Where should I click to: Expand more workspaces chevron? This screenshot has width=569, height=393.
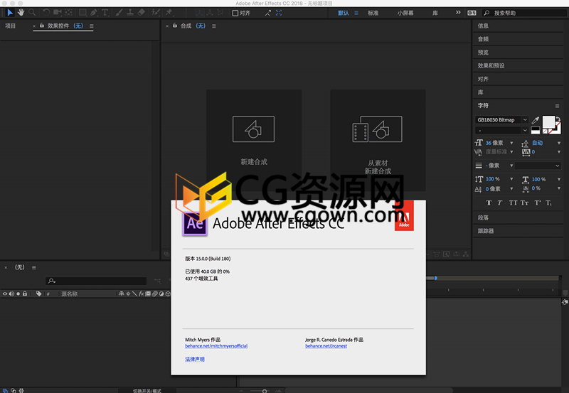click(458, 13)
